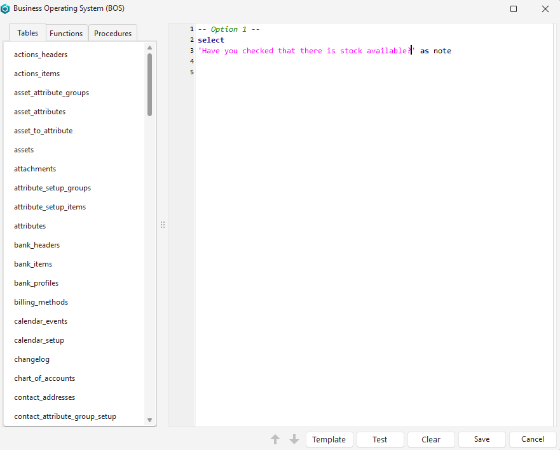
Task: Select the billing_methods table
Action: click(41, 302)
